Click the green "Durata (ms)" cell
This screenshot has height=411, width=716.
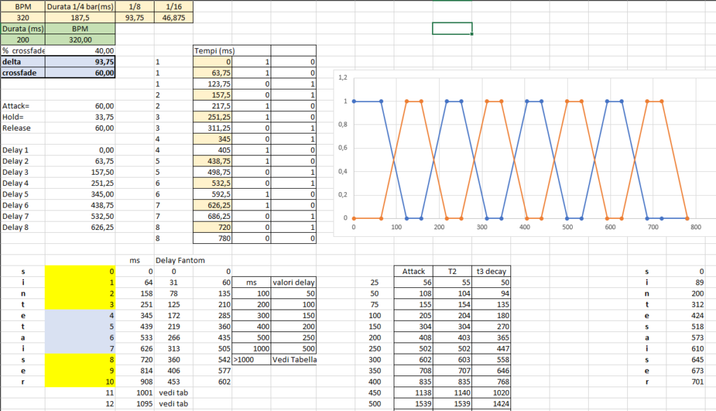point(22,29)
